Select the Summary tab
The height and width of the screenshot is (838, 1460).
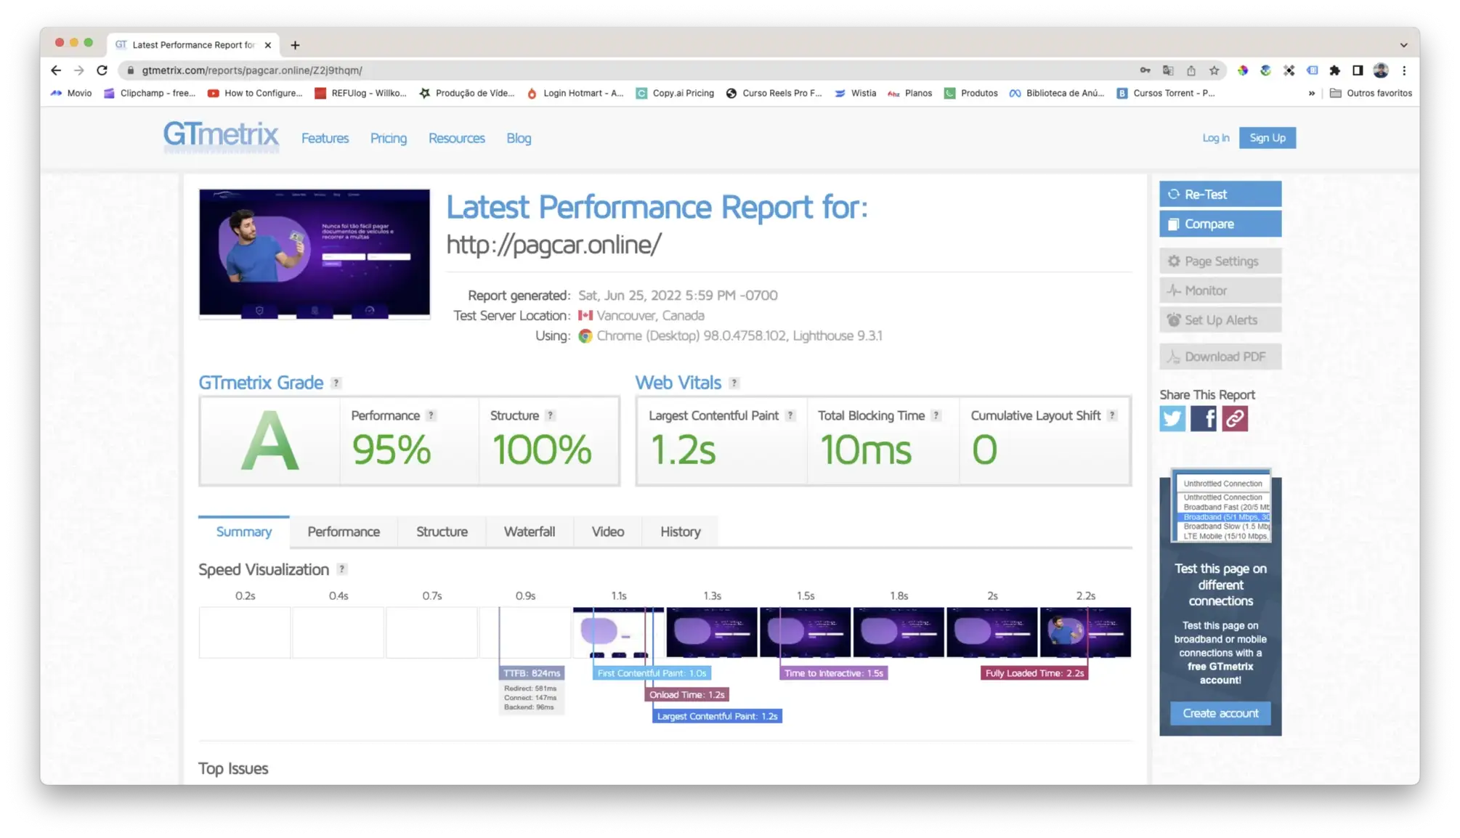click(244, 532)
